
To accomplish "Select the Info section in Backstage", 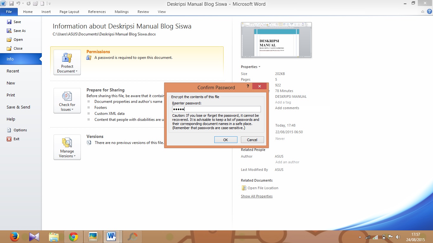I will (x=21, y=59).
